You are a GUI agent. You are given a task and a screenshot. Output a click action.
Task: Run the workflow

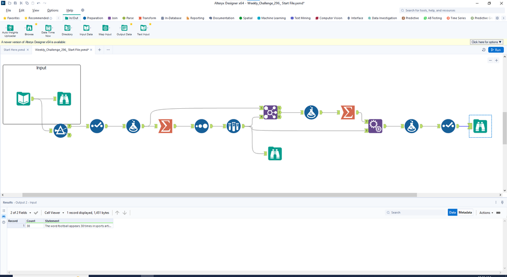(496, 50)
